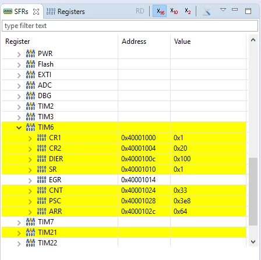Click the TIM3 peripheral icon
Image resolution: width=261 pixels, height=260 pixels.
(x=30, y=116)
